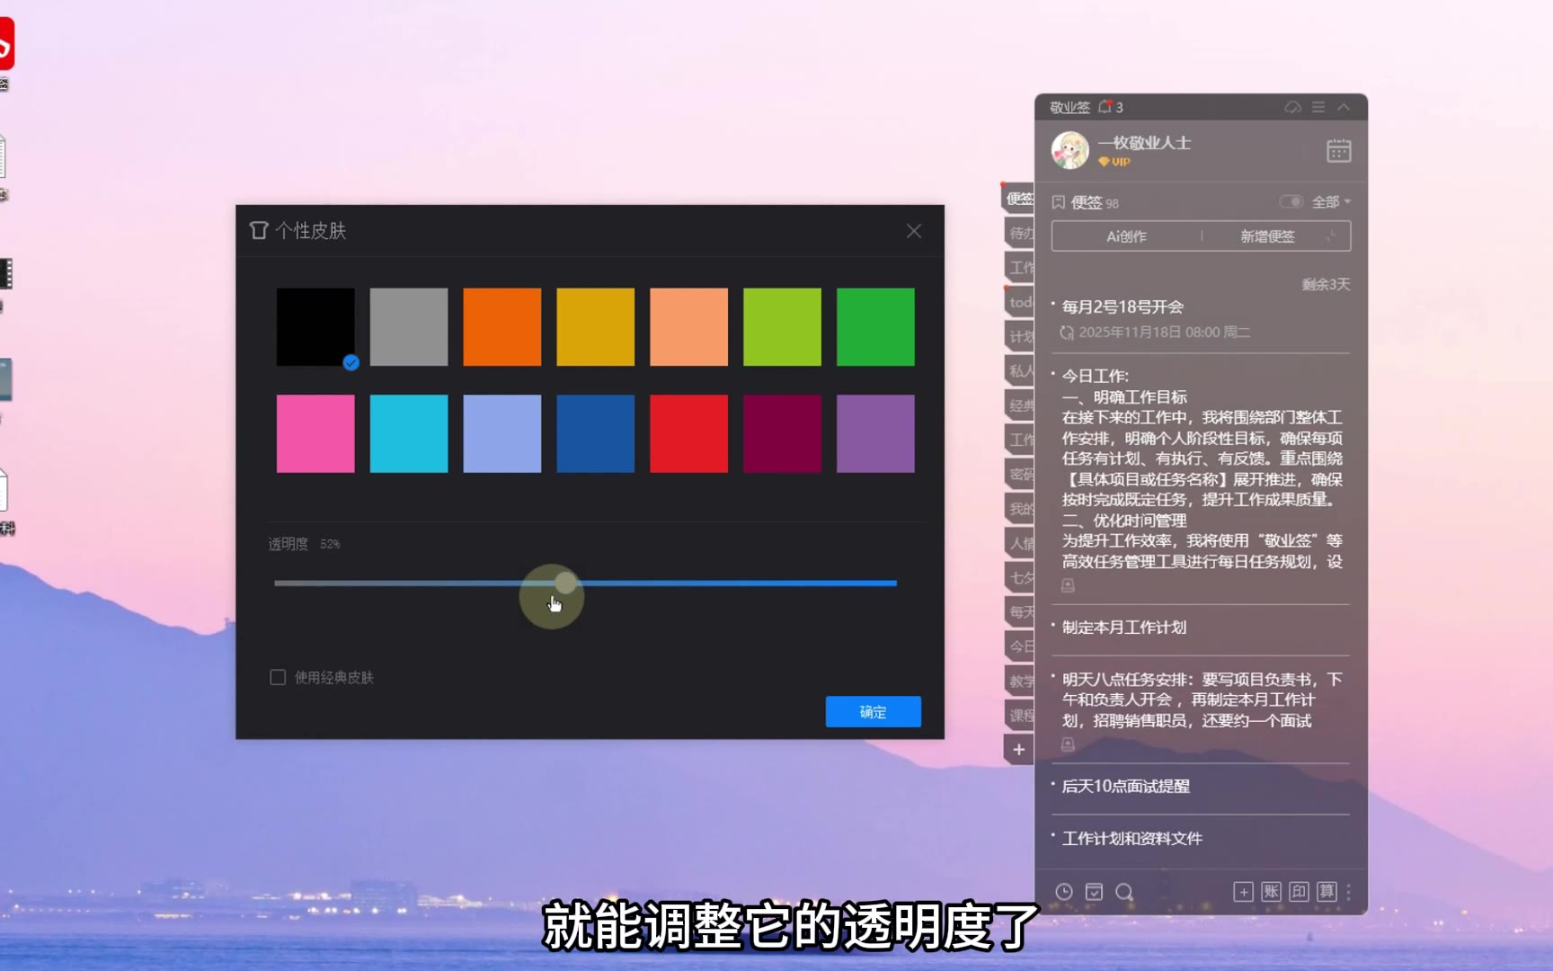This screenshot has width=1553, height=971.
Task: Expand the 全部 filter dropdown
Action: (1331, 201)
